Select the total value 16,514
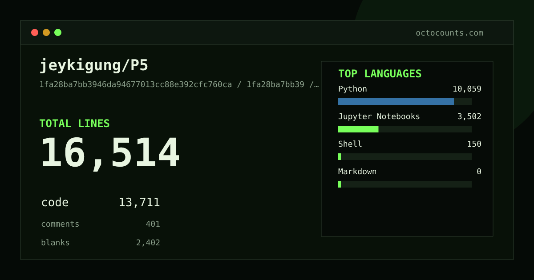 pyautogui.click(x=110, y=153)
